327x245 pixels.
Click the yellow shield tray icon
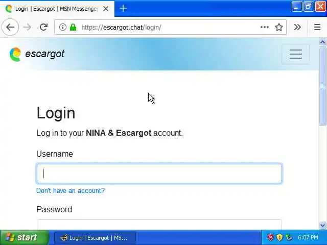click(279, 237)
